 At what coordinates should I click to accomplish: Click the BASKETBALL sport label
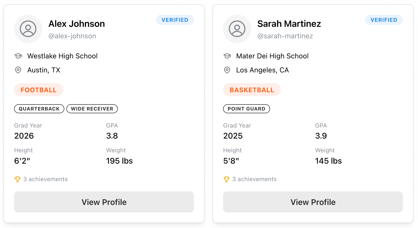click(x=252, y=90)
